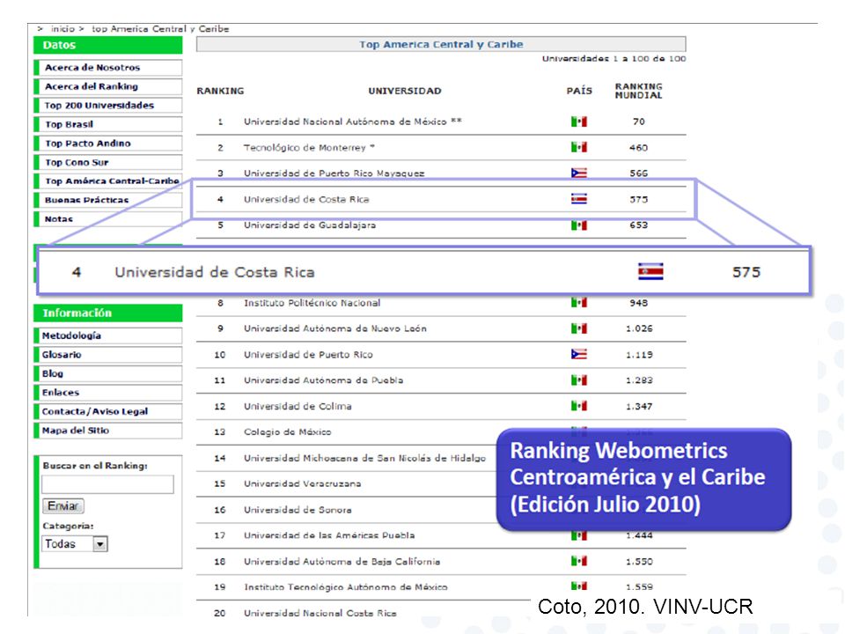This screenshot has height=634, width=845.
Task: Click Mexico flag in Universidad de Colima row
Action: pyautogui.click(x=579, y=406)
